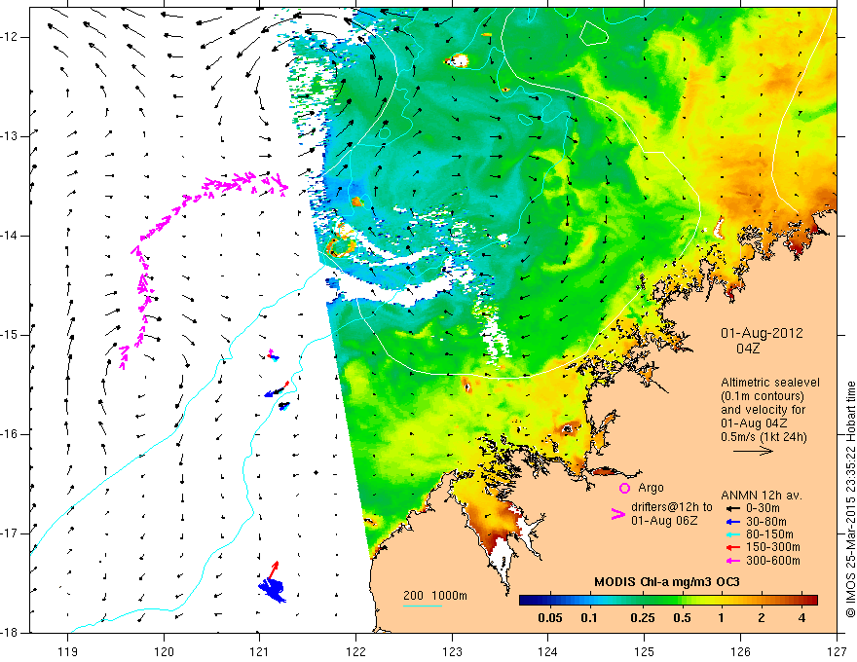The width and height of the screenshot is (857, 662).
Task: Click the longitude axis label 122
Action: coord(355,651)
